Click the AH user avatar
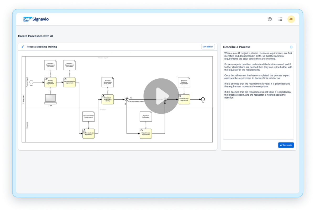 (x=291, y=19)
